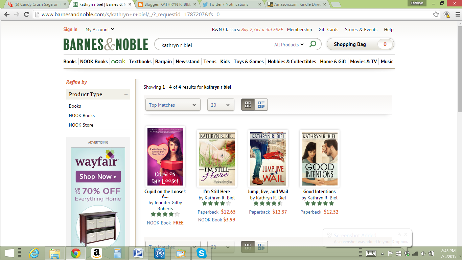This screenshot has height=260, width=462.
Task: Open Bargain navigation menu
Action: (163, 61)
